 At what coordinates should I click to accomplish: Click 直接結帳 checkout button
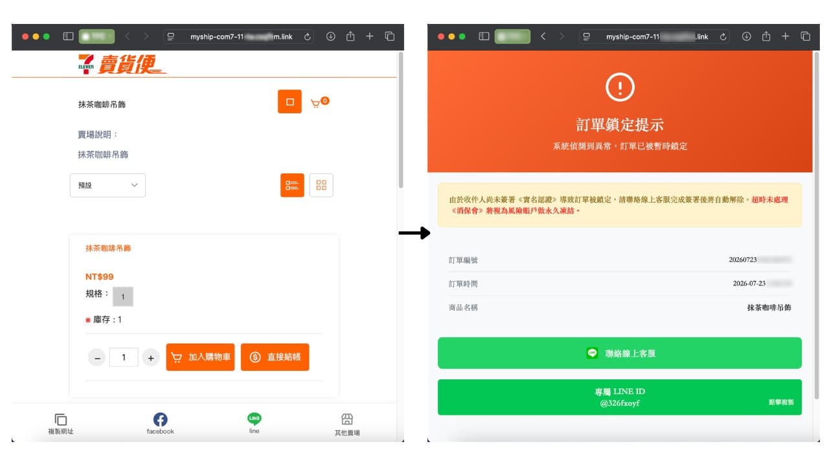tap(275, 357)
